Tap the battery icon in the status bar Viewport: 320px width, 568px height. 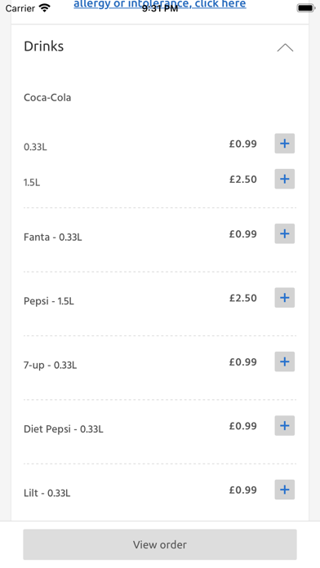click(x=305, y=8)
